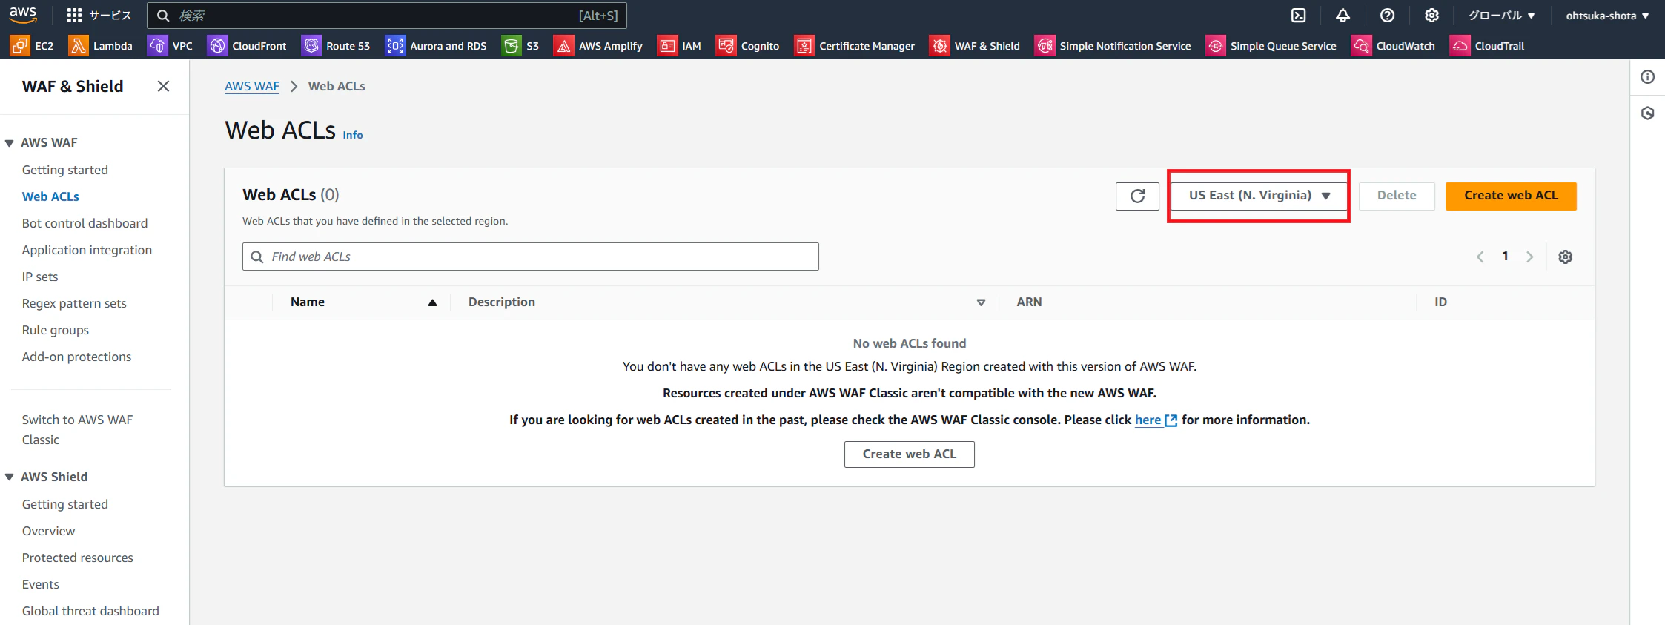Open VPC favorite shortcut
The width and height of the screenshot is (1665, 625).
point(171,46)
